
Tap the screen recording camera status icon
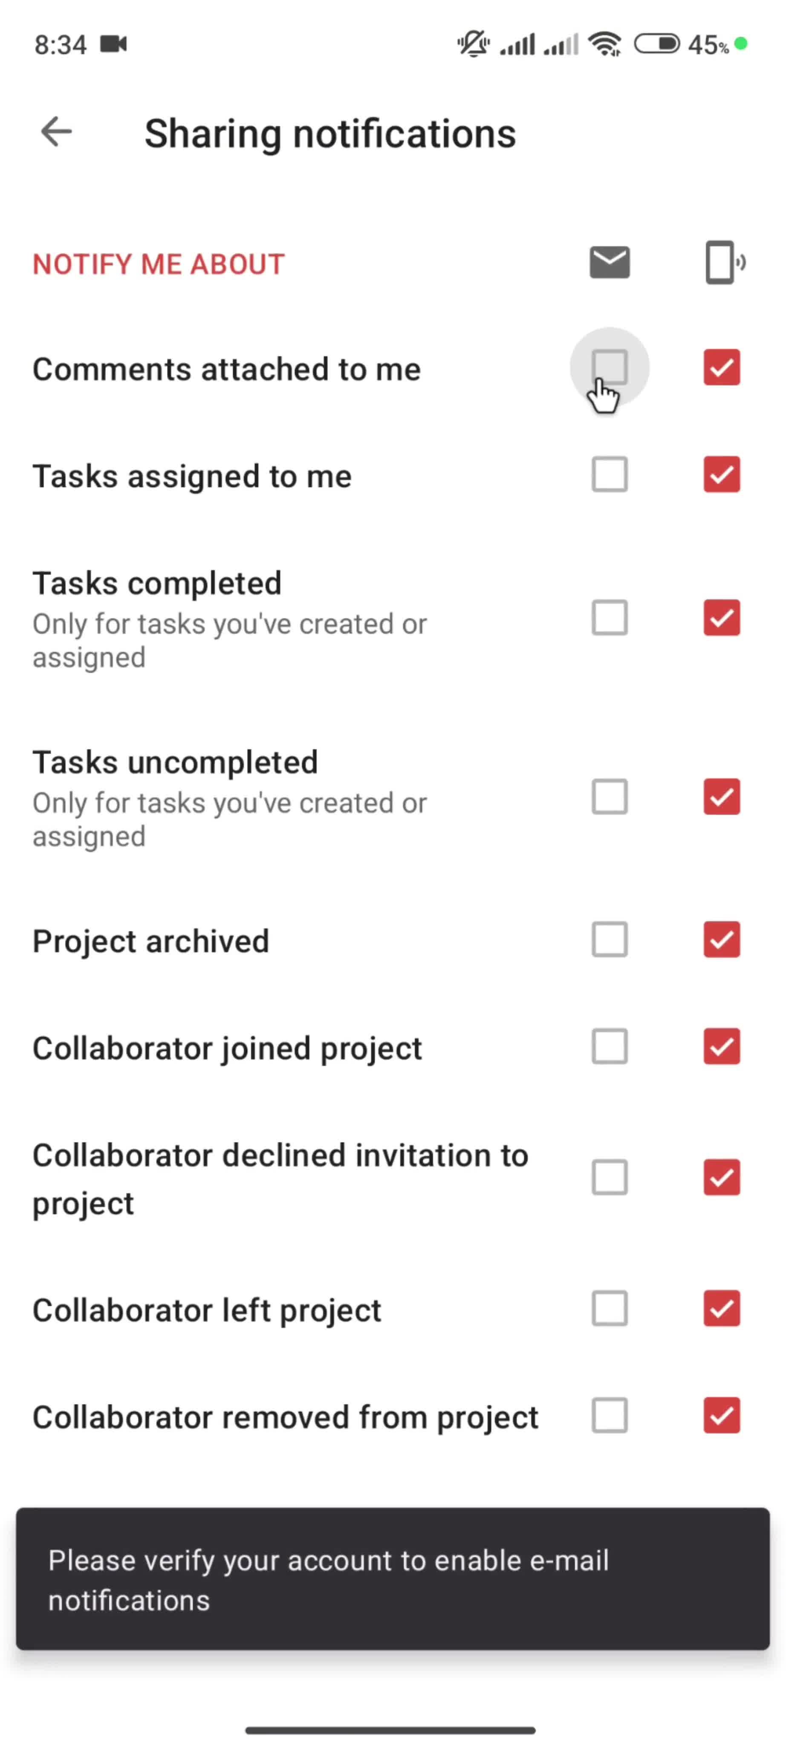coord(114,45)
